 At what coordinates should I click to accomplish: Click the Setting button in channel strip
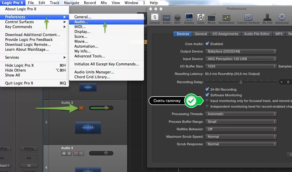click(x=29, y=148)
